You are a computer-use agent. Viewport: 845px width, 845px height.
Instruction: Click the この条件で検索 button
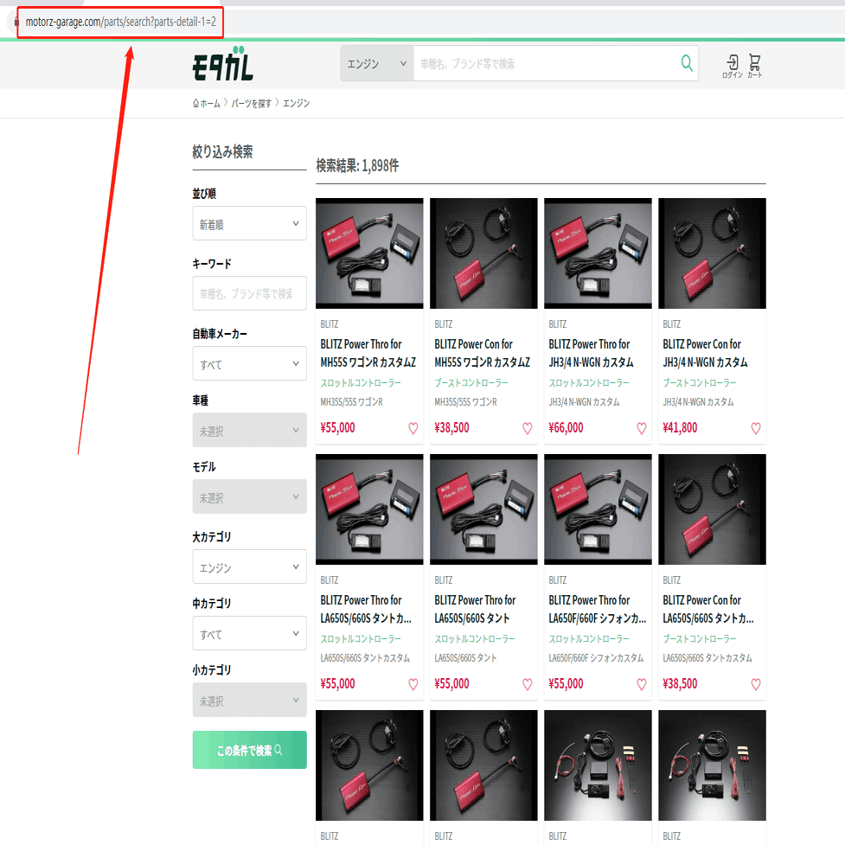[249, 750]
